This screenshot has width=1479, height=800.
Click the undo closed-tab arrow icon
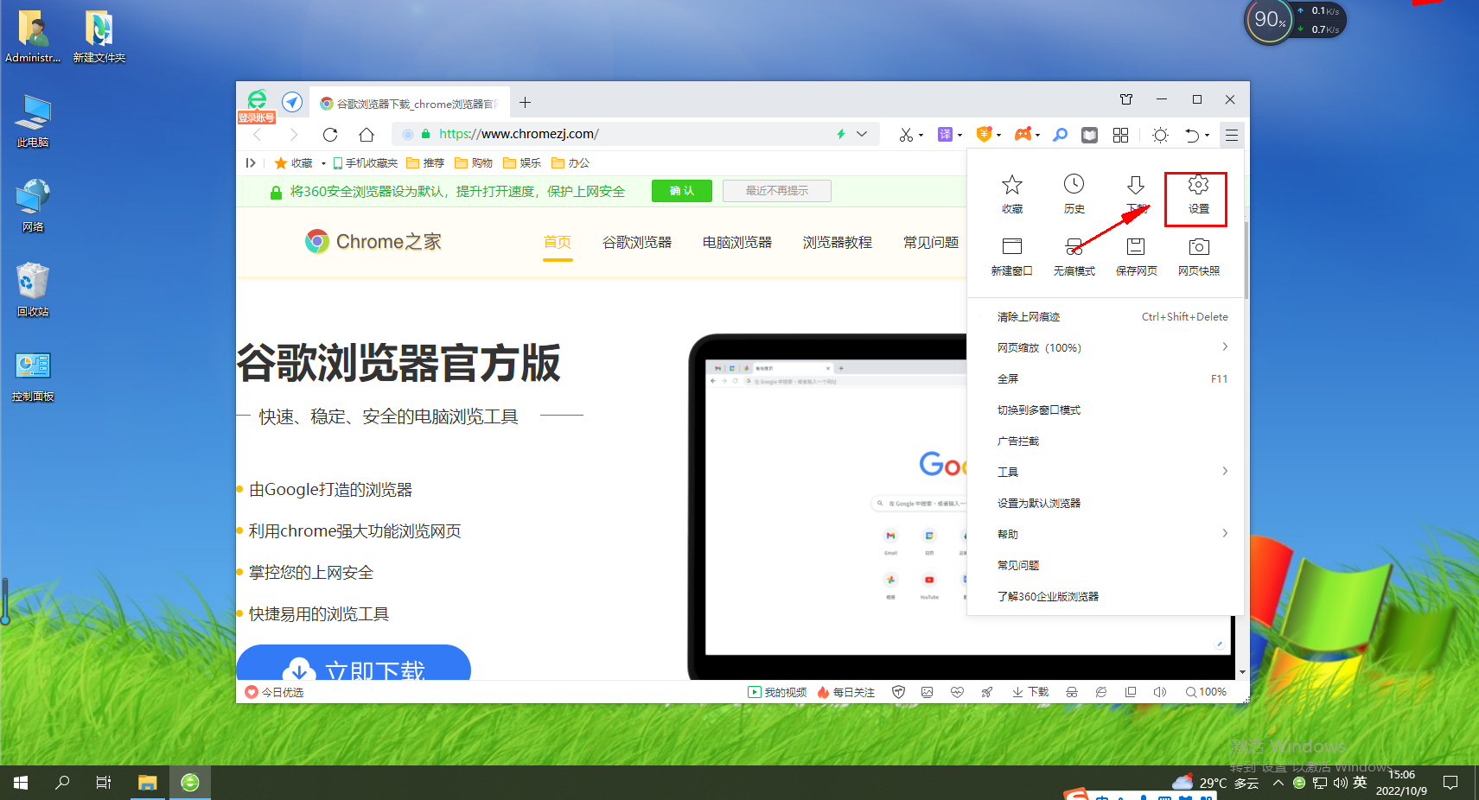click(x=1192, y=135)
